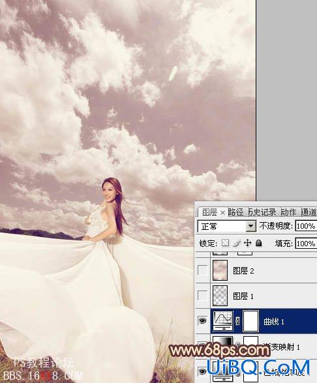Switch to the 动作 (Actions) tab

point(288,212)
